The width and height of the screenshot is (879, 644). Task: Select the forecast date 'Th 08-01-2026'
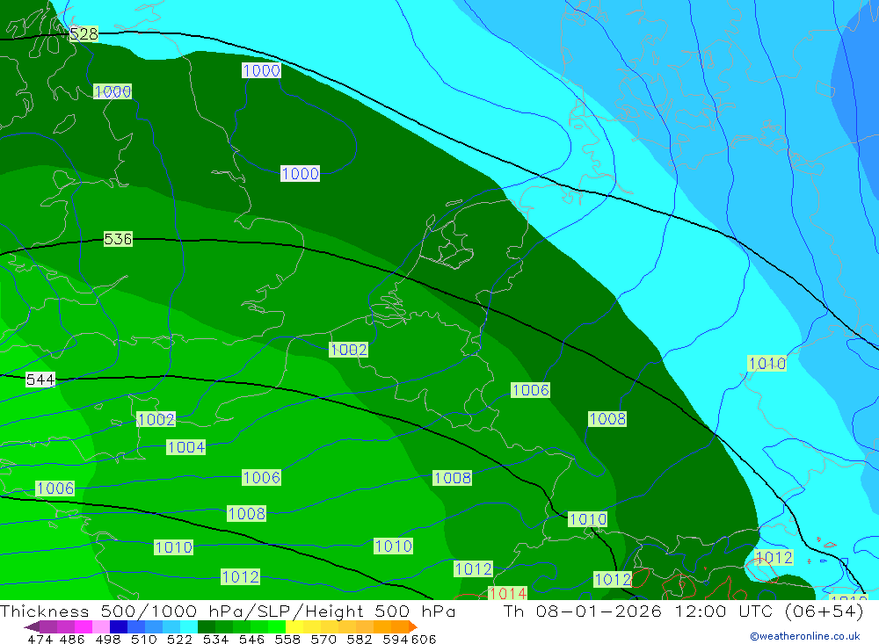pos(583,611)
